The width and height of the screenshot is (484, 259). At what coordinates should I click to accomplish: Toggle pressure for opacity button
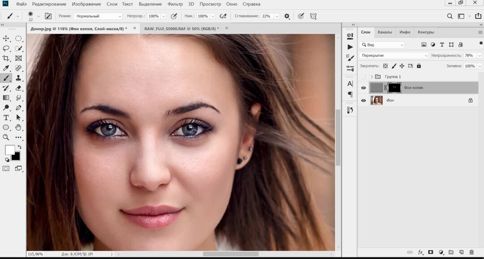tap(174, 16)
